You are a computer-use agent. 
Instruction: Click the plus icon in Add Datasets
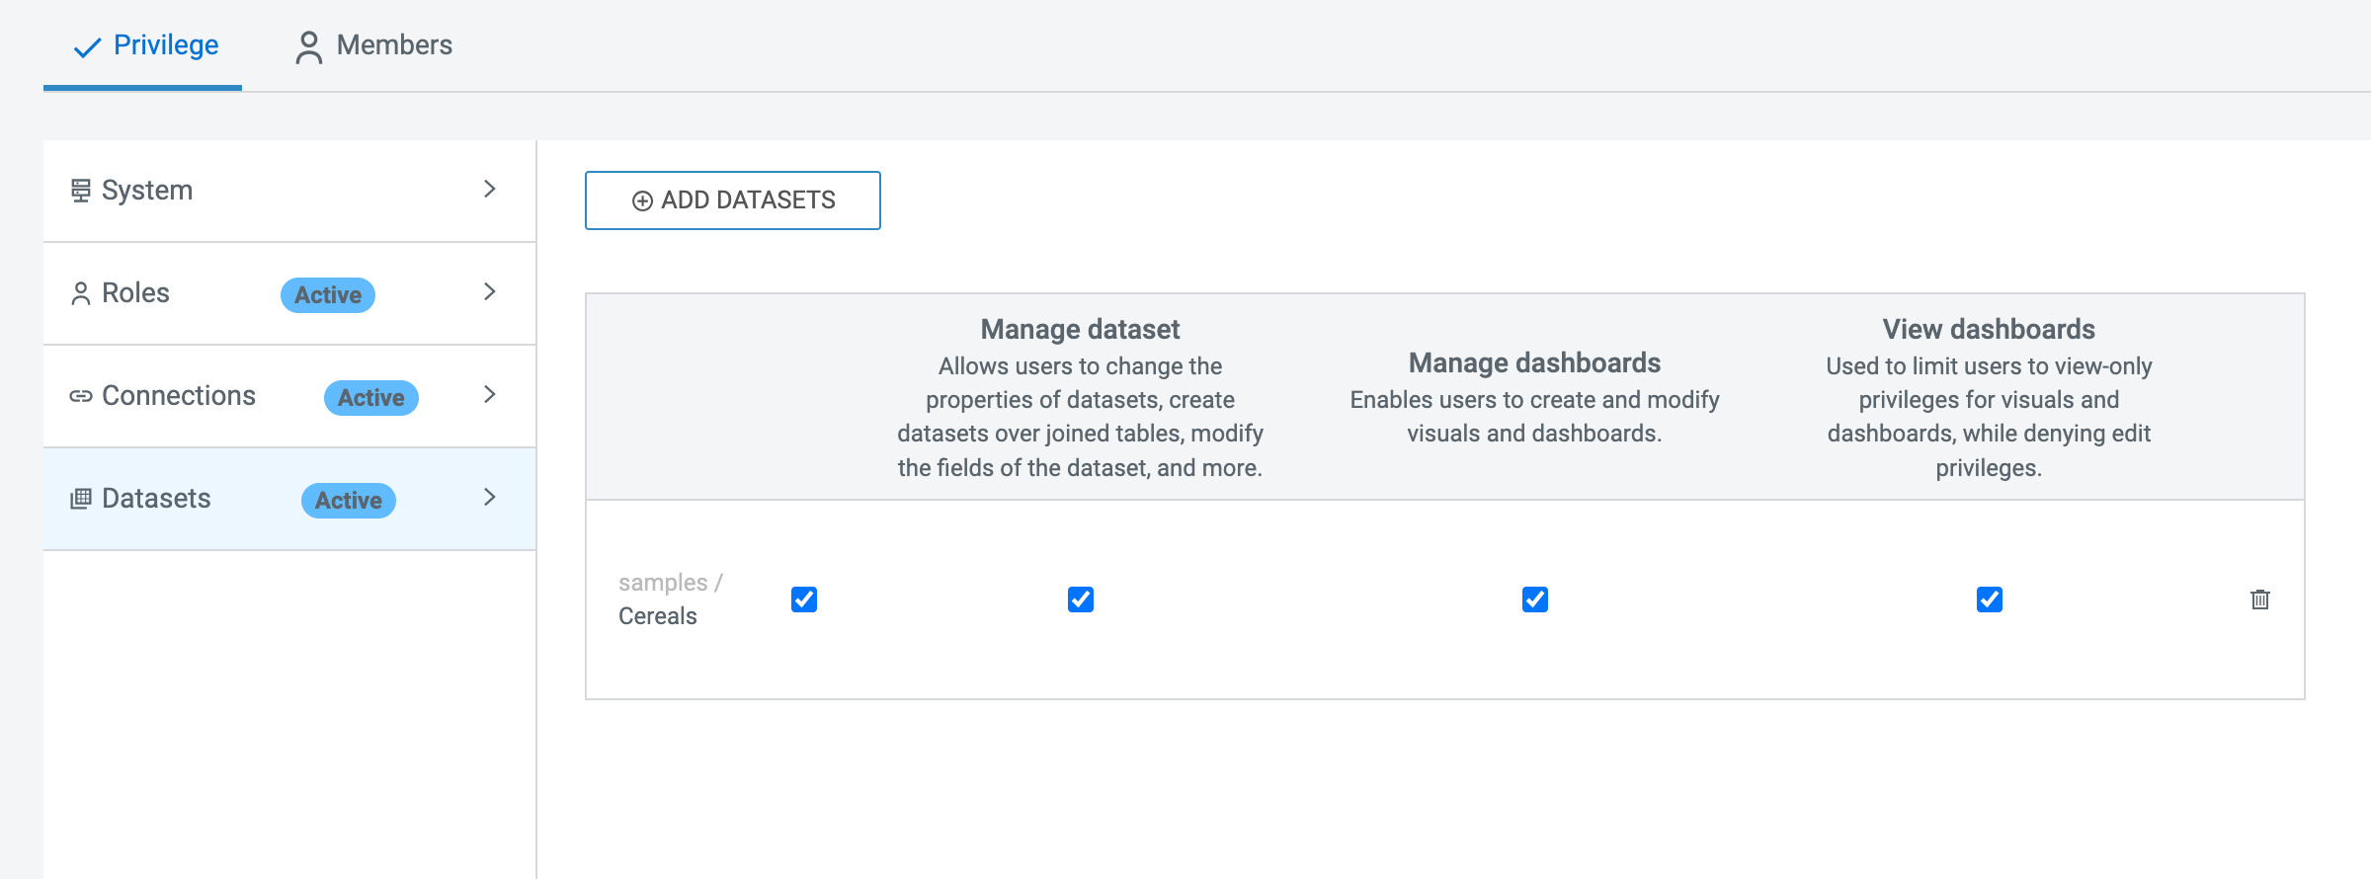coord(642,201)
